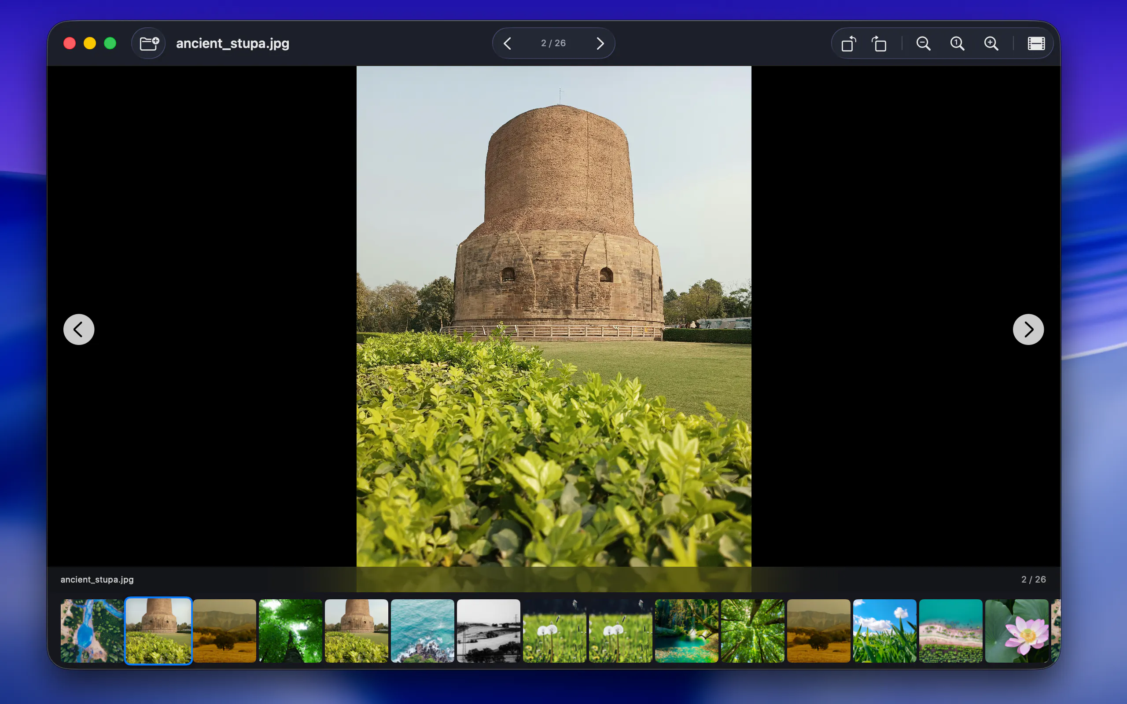This screenshot has width=1127, height=704.
Task: Select the aerial beach coastline thumbnail
Action: [951, 631]
